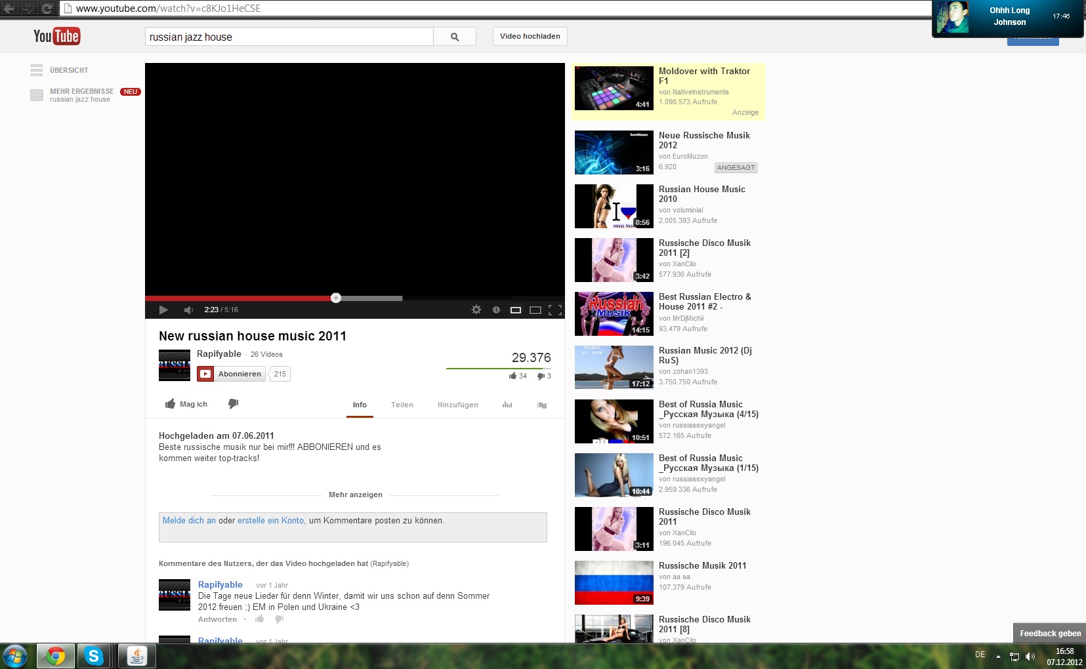Select the Teilen tab
Screen dimensions: 1086x669
pos(402,405)
